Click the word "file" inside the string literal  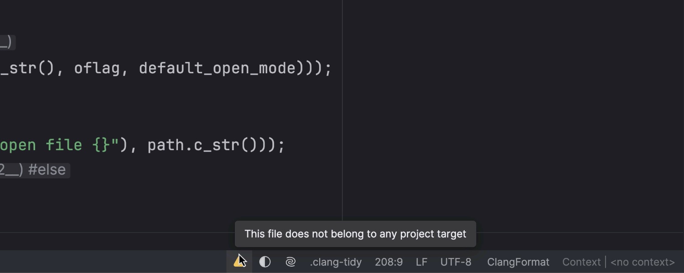pos(64,145)
